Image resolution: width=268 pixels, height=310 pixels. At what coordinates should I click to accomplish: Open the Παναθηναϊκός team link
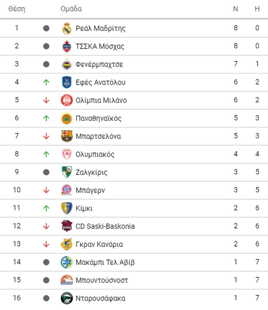tap(98, 118)
